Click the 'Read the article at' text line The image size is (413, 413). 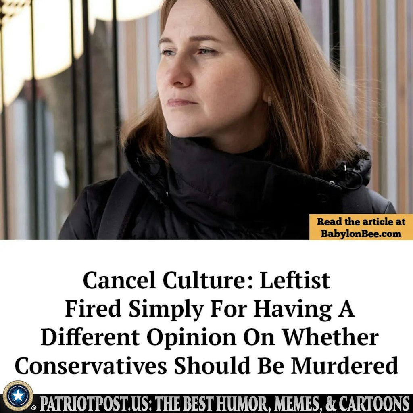[361, 221]
